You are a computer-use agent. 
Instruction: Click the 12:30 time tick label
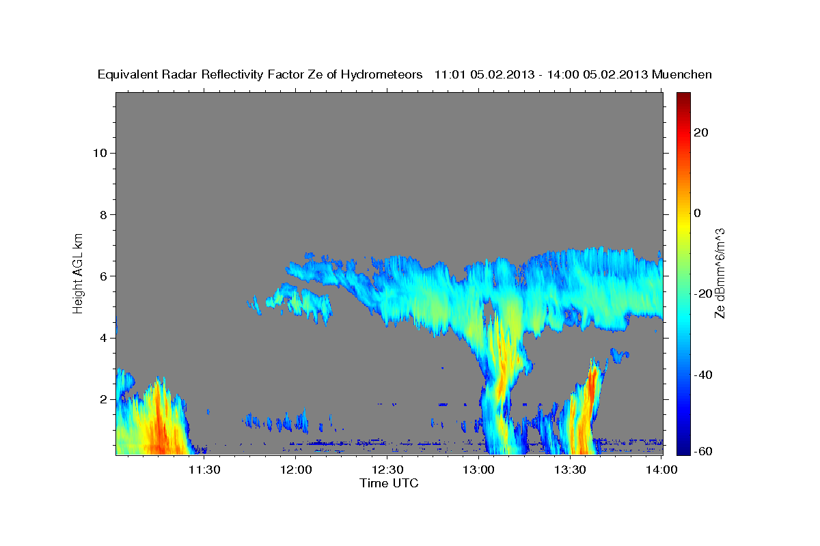pos(388,470)
